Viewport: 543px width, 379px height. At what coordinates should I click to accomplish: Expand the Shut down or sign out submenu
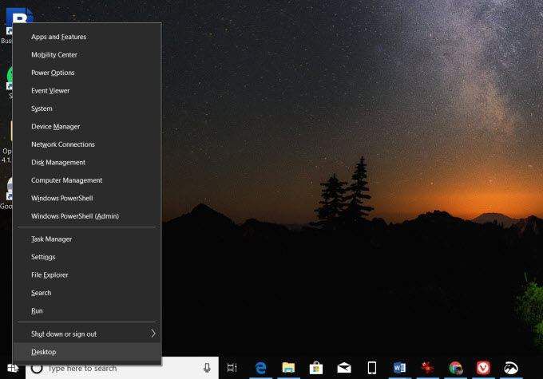point(87,334)
